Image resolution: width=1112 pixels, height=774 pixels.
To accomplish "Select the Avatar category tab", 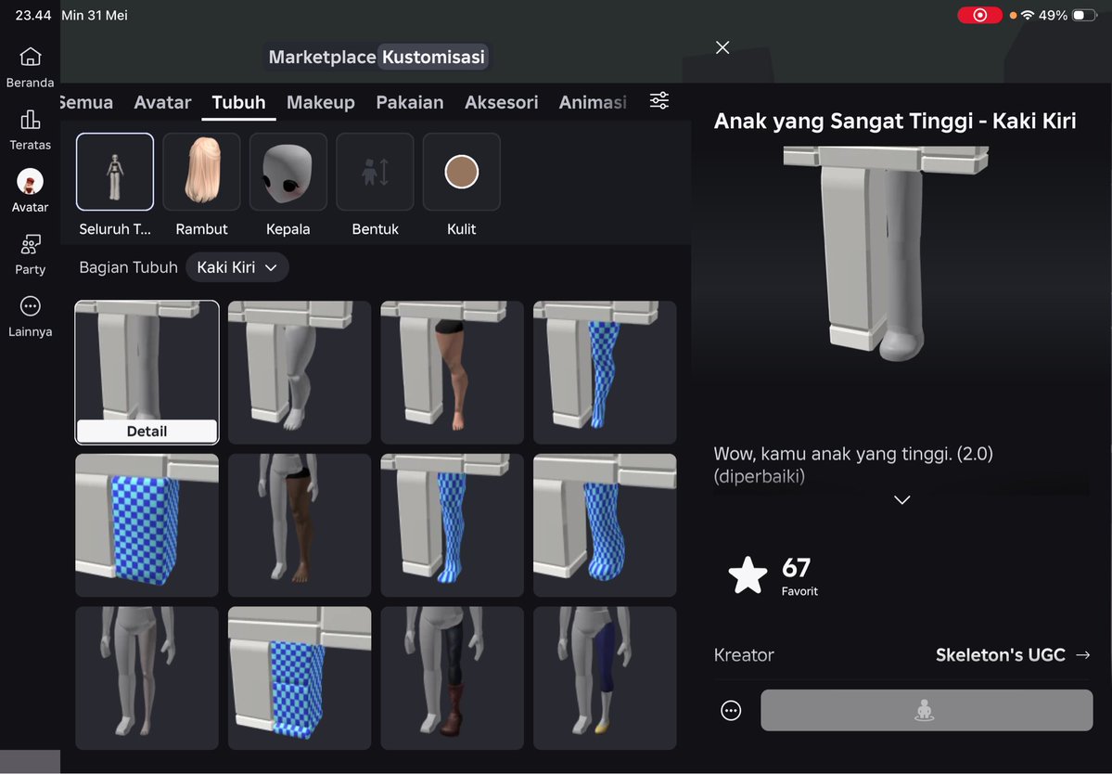I will click(x=162, y=102).
